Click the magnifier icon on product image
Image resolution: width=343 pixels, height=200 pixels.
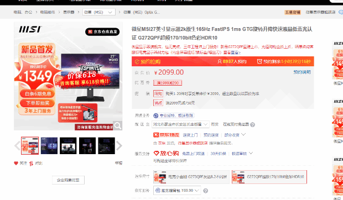118,125
